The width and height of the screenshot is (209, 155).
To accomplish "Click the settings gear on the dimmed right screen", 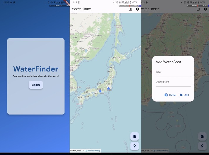I will 205,9.
